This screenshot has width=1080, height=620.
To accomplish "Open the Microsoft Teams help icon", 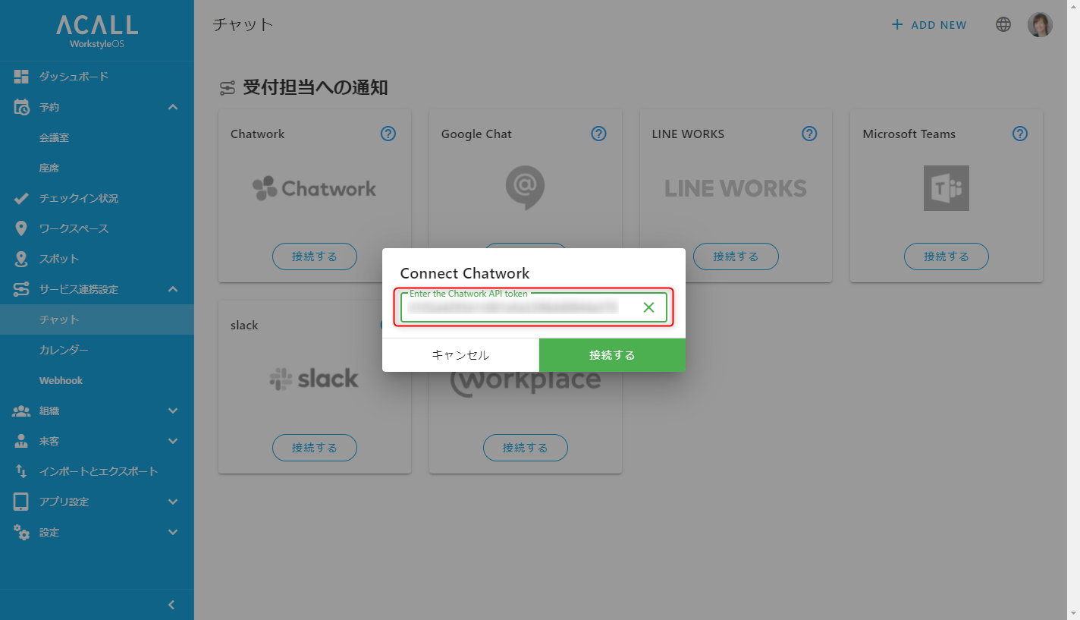I will (x=1020, y=134).
